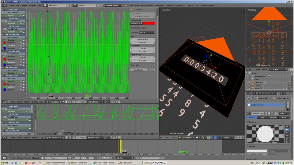Open the Window menu

[32, 5]
